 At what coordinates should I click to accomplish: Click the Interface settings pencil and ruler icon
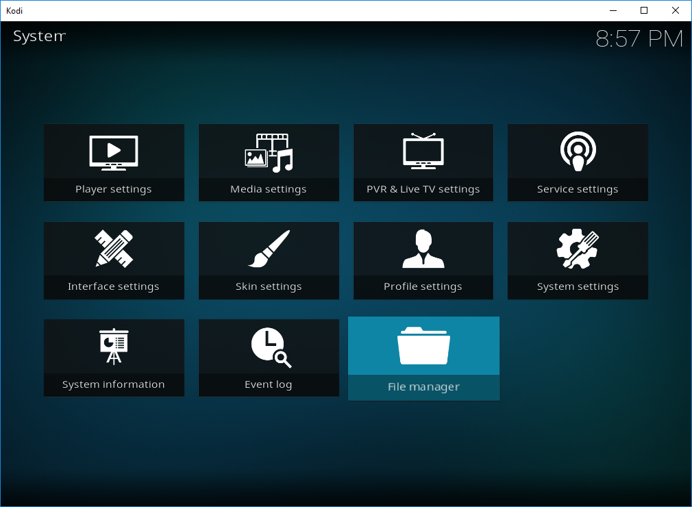click(x=114, y=249)
